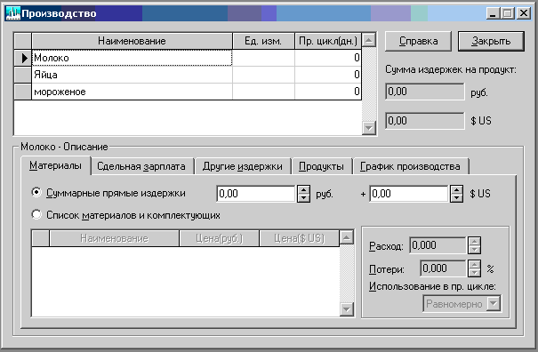Click the Цена($ US) column header
Image resolution: width=538 pixels, height=352 pixels.
pyautogui.click(x=299, y=238)
